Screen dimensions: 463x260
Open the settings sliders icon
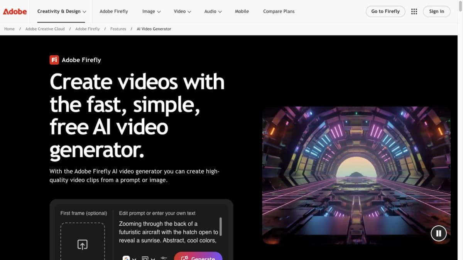click(x=164, y=258)
